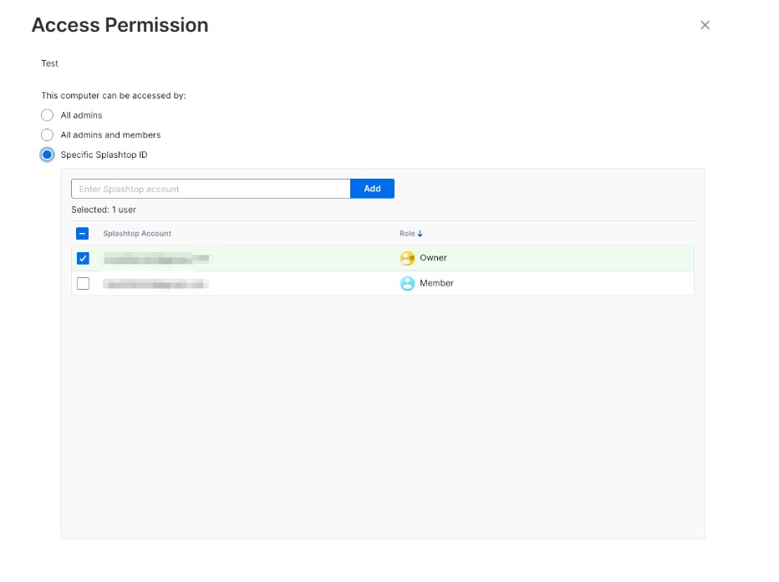The width and height of the screenshot is (779, 582).
Task: Click the 'This computer can be accessed by:' text
Action: click(x=114, y=96)
